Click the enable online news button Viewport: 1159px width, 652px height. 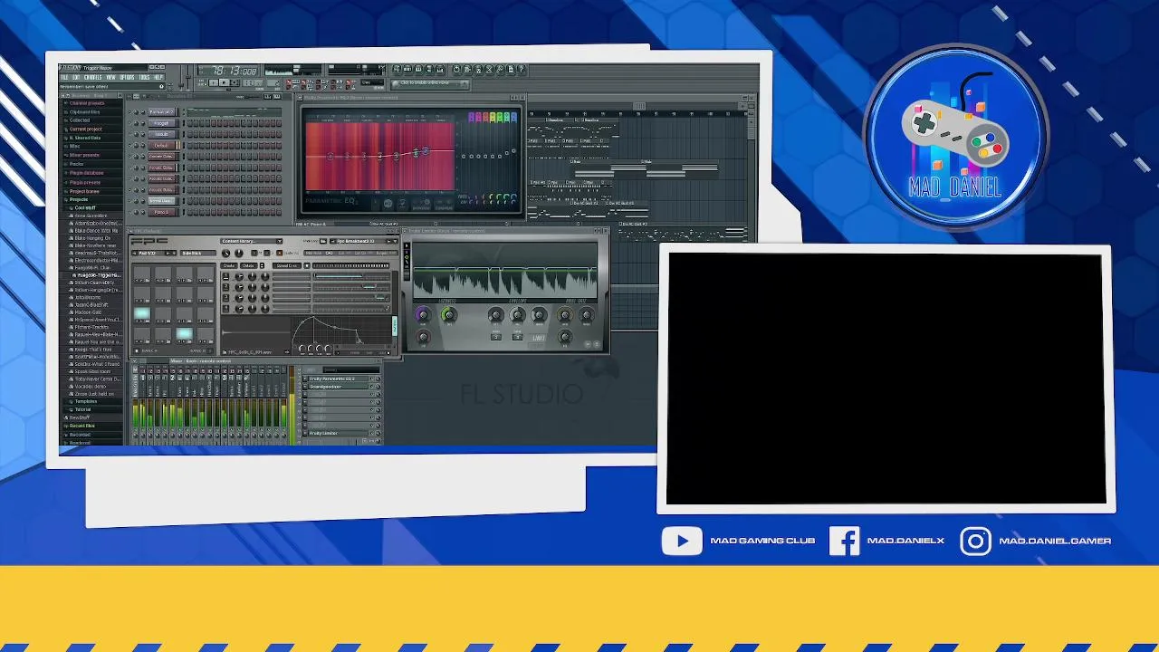(x=430, y=84)
